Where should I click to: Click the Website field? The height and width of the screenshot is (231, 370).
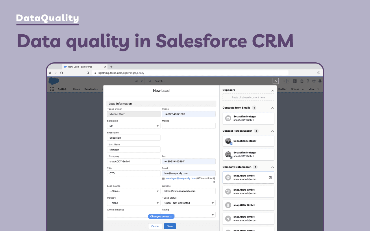pyautogui.click(x=189, y=191)
